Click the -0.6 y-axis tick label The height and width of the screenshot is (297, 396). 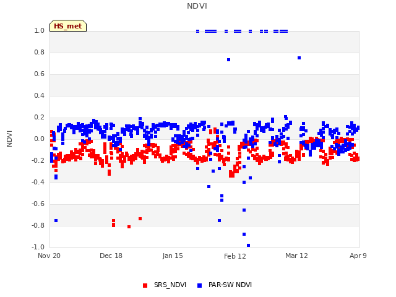tap(38, 204)
